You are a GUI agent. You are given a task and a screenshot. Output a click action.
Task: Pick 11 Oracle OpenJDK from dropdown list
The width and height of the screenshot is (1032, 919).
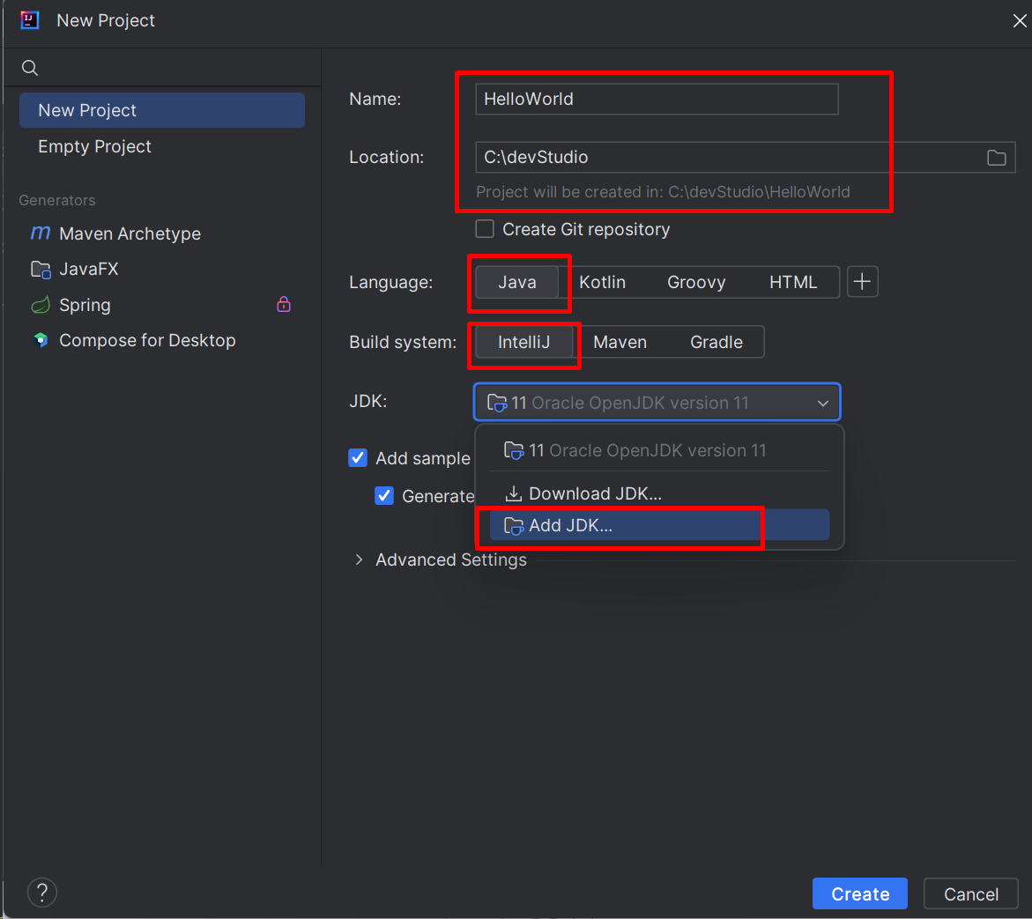pos(659,450)
